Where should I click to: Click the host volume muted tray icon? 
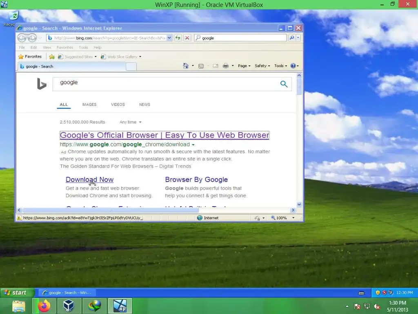377,306
